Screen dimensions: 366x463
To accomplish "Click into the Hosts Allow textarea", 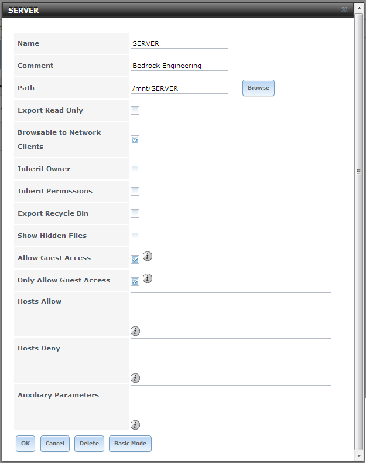I will point(231,309).
